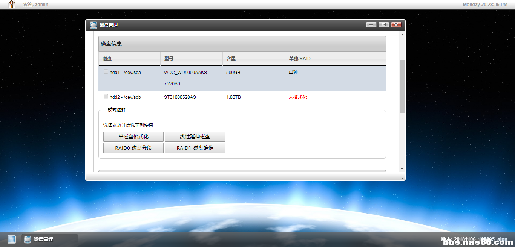
Task: Sort by the 型号 column header
Action: click(191, 59)
